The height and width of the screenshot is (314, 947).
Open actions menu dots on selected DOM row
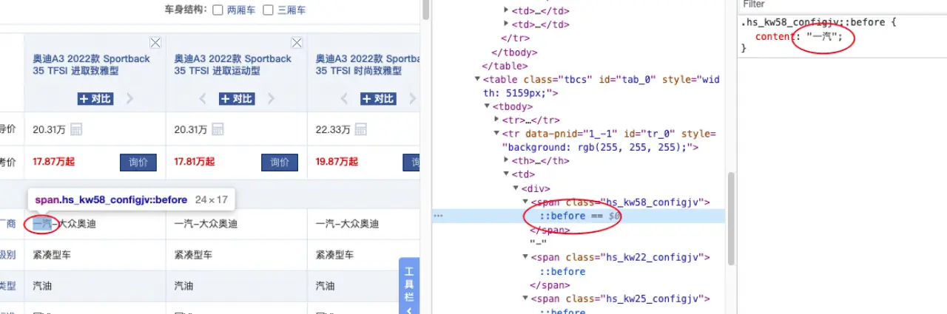439,216
